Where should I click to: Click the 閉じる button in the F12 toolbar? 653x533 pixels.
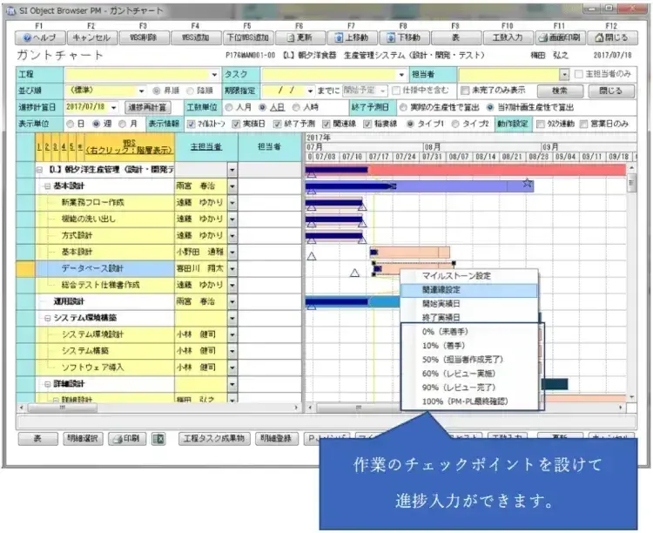click(610, 38)
